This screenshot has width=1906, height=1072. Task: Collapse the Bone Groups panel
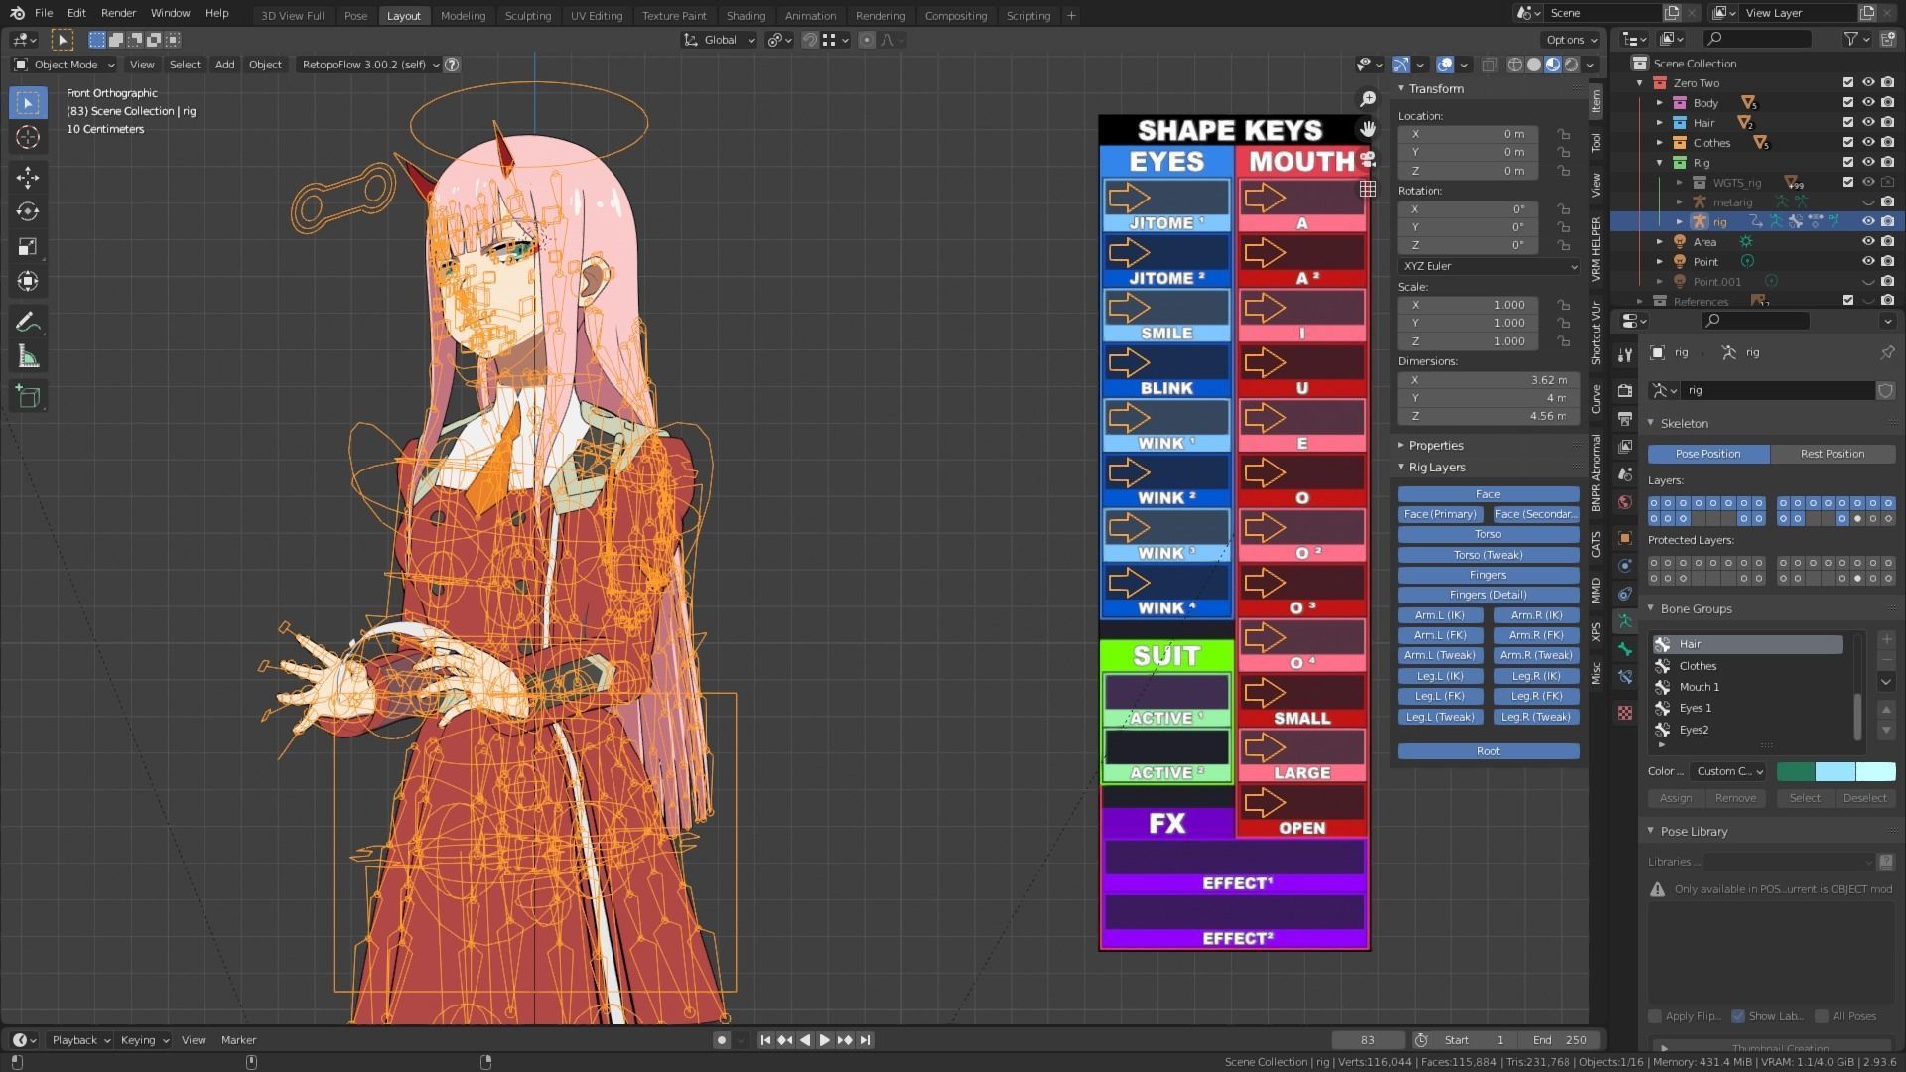click(1695, 608)
